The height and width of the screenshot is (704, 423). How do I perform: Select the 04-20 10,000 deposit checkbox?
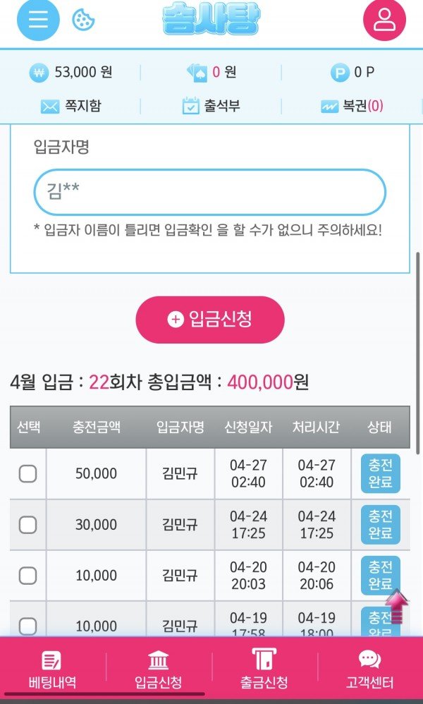pyautogui.click(x=27, y=576)
